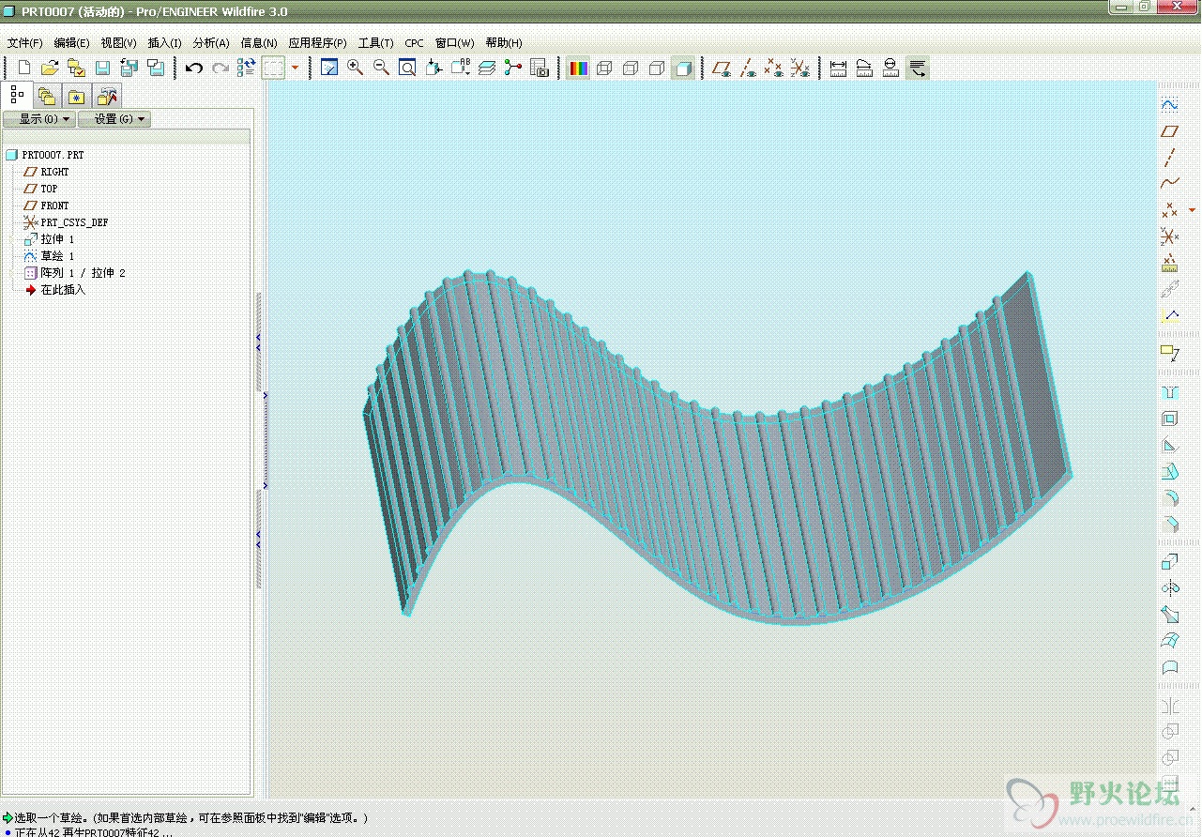Toggle shading display mode
The image size is (1202, 837).
coord(684,68)
